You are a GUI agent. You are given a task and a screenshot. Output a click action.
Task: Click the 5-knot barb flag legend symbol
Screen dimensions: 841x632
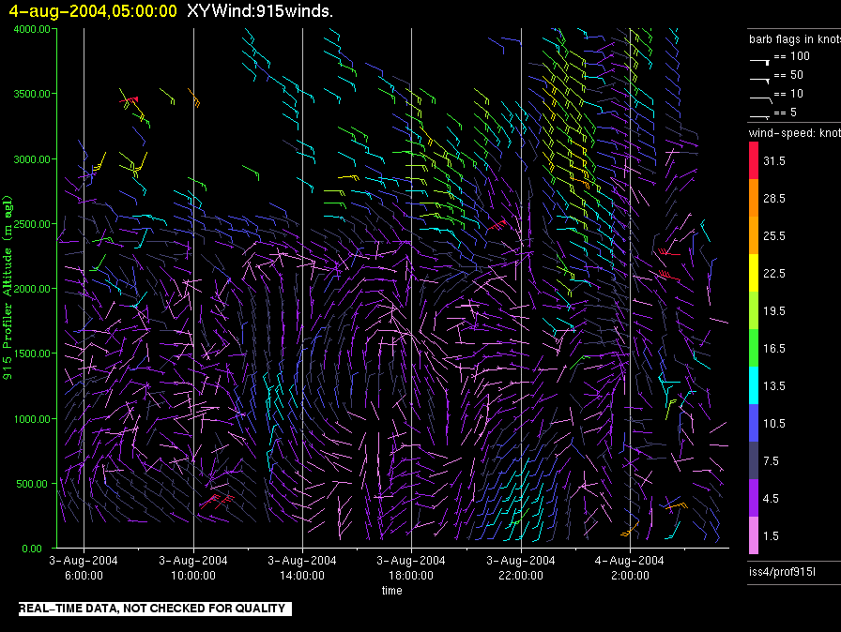coord(760,116)
